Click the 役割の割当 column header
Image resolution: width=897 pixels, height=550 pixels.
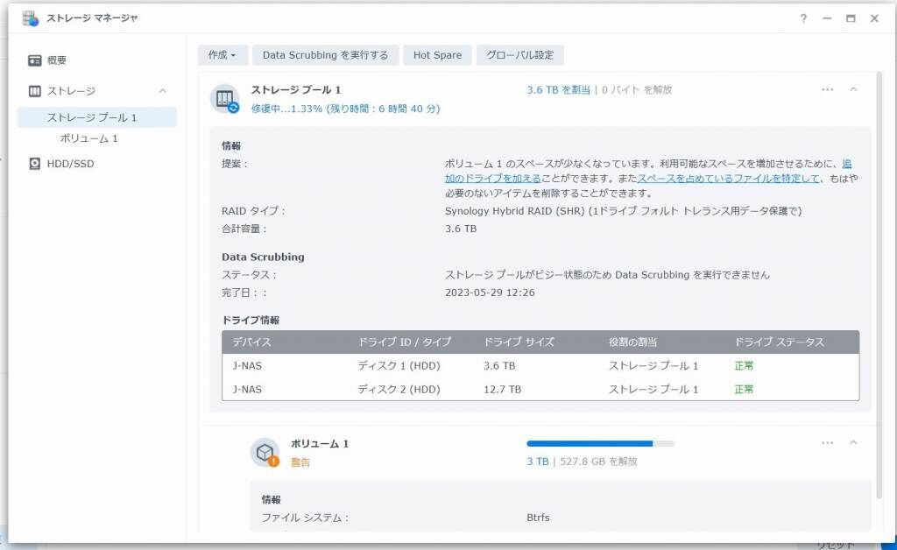(x=632, y=342)
